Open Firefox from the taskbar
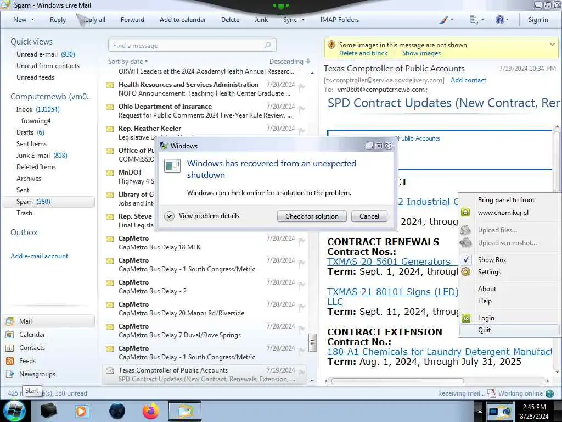This screenshot has height=422, width=562. tap(151, 411)
